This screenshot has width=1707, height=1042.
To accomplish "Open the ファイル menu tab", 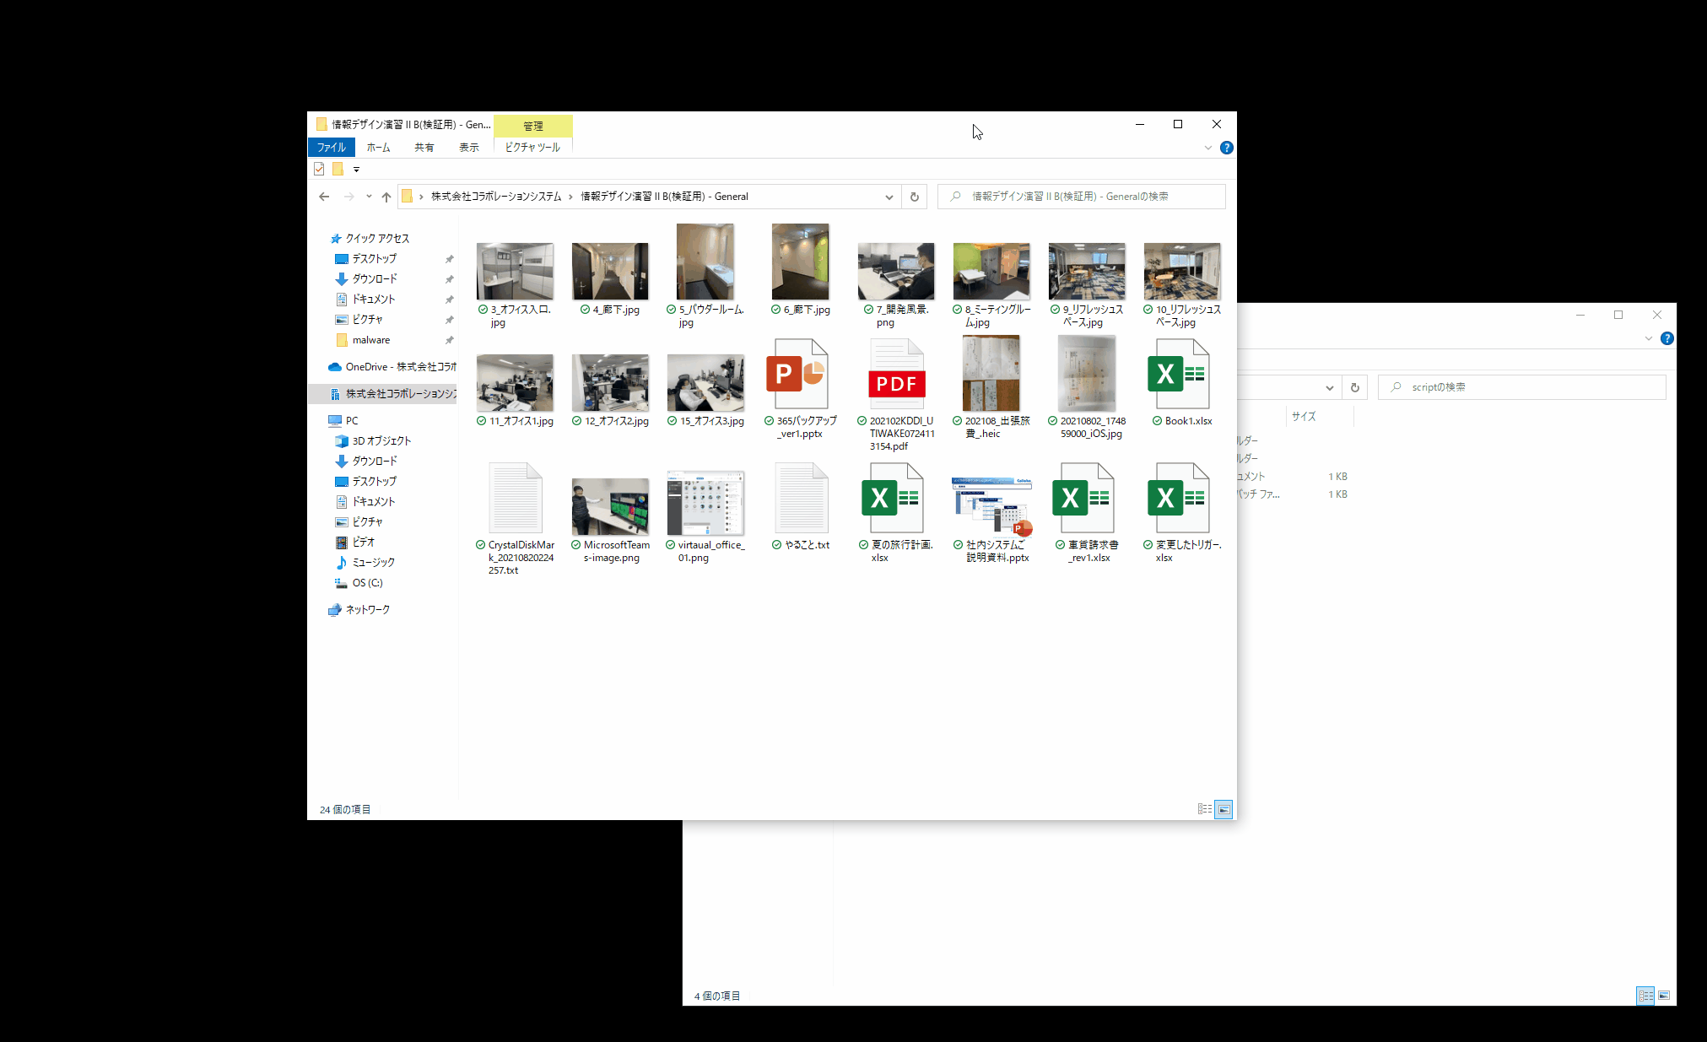I will coord(331,148).
